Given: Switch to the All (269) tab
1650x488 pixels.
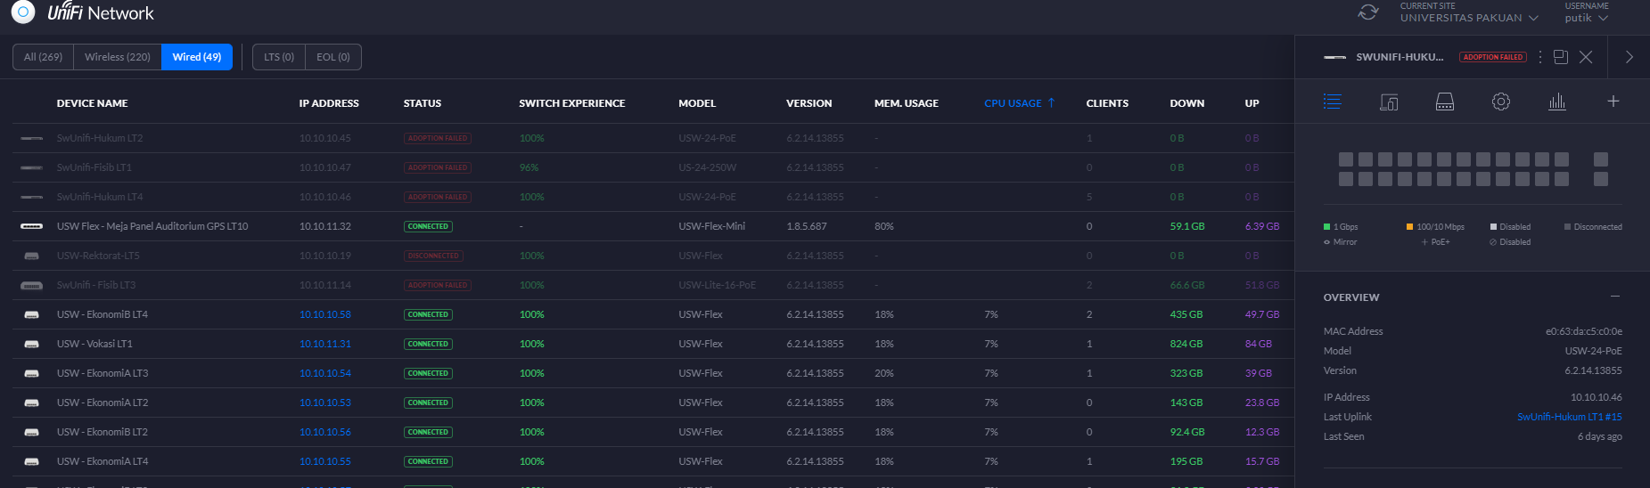Looking at the screenshot, I should pyautogui.click(x=43, y=57).
